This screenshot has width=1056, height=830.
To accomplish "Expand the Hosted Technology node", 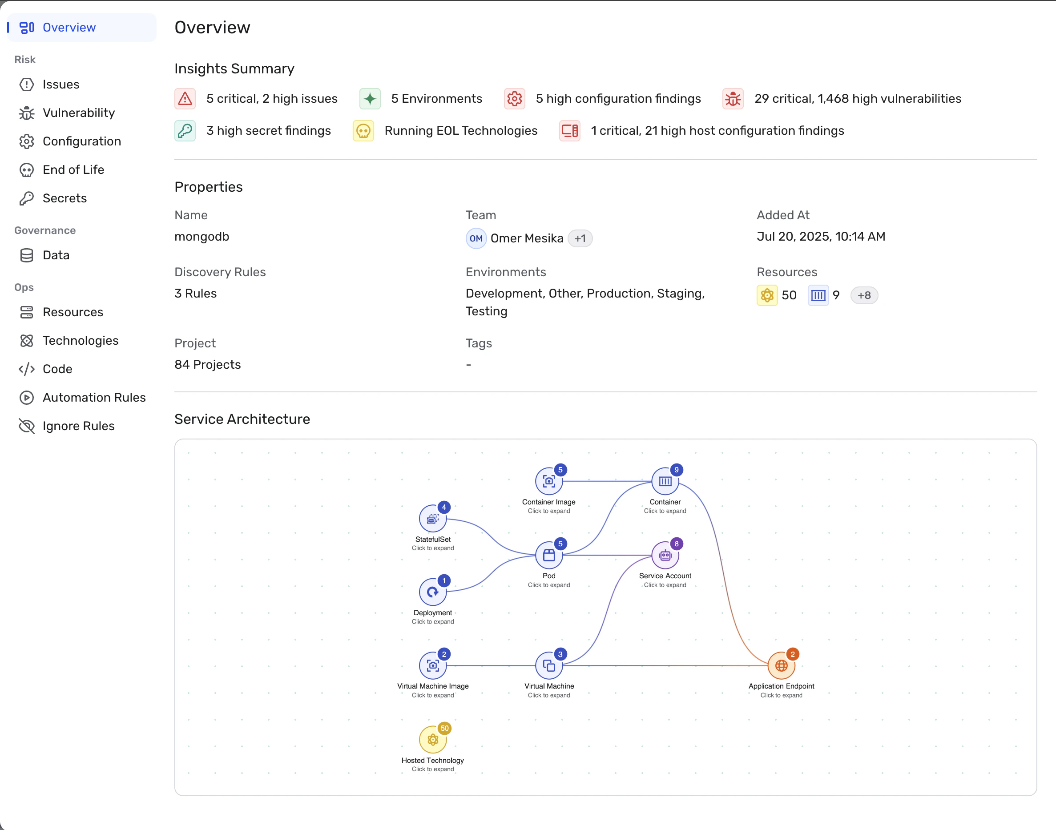I will click(x=432, y=740).
